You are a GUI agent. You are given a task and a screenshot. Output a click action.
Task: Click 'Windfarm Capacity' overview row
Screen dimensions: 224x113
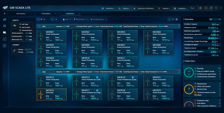(x=202, y=24)
